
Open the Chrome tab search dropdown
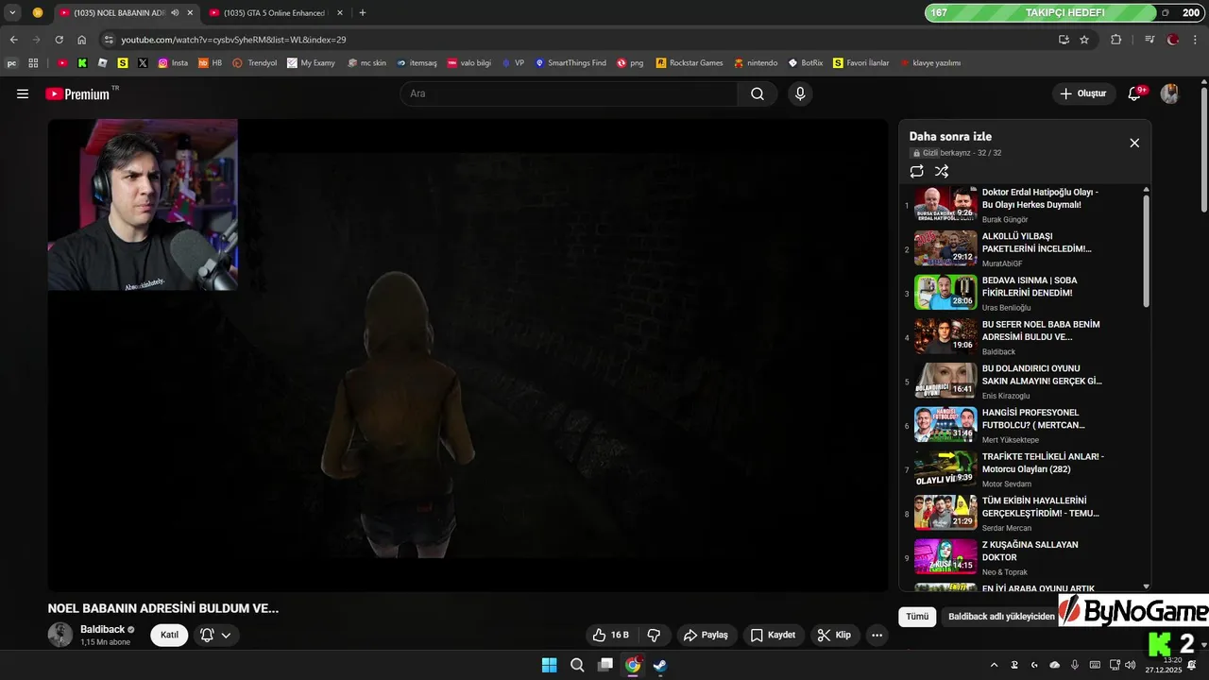(x=12, y=12)
